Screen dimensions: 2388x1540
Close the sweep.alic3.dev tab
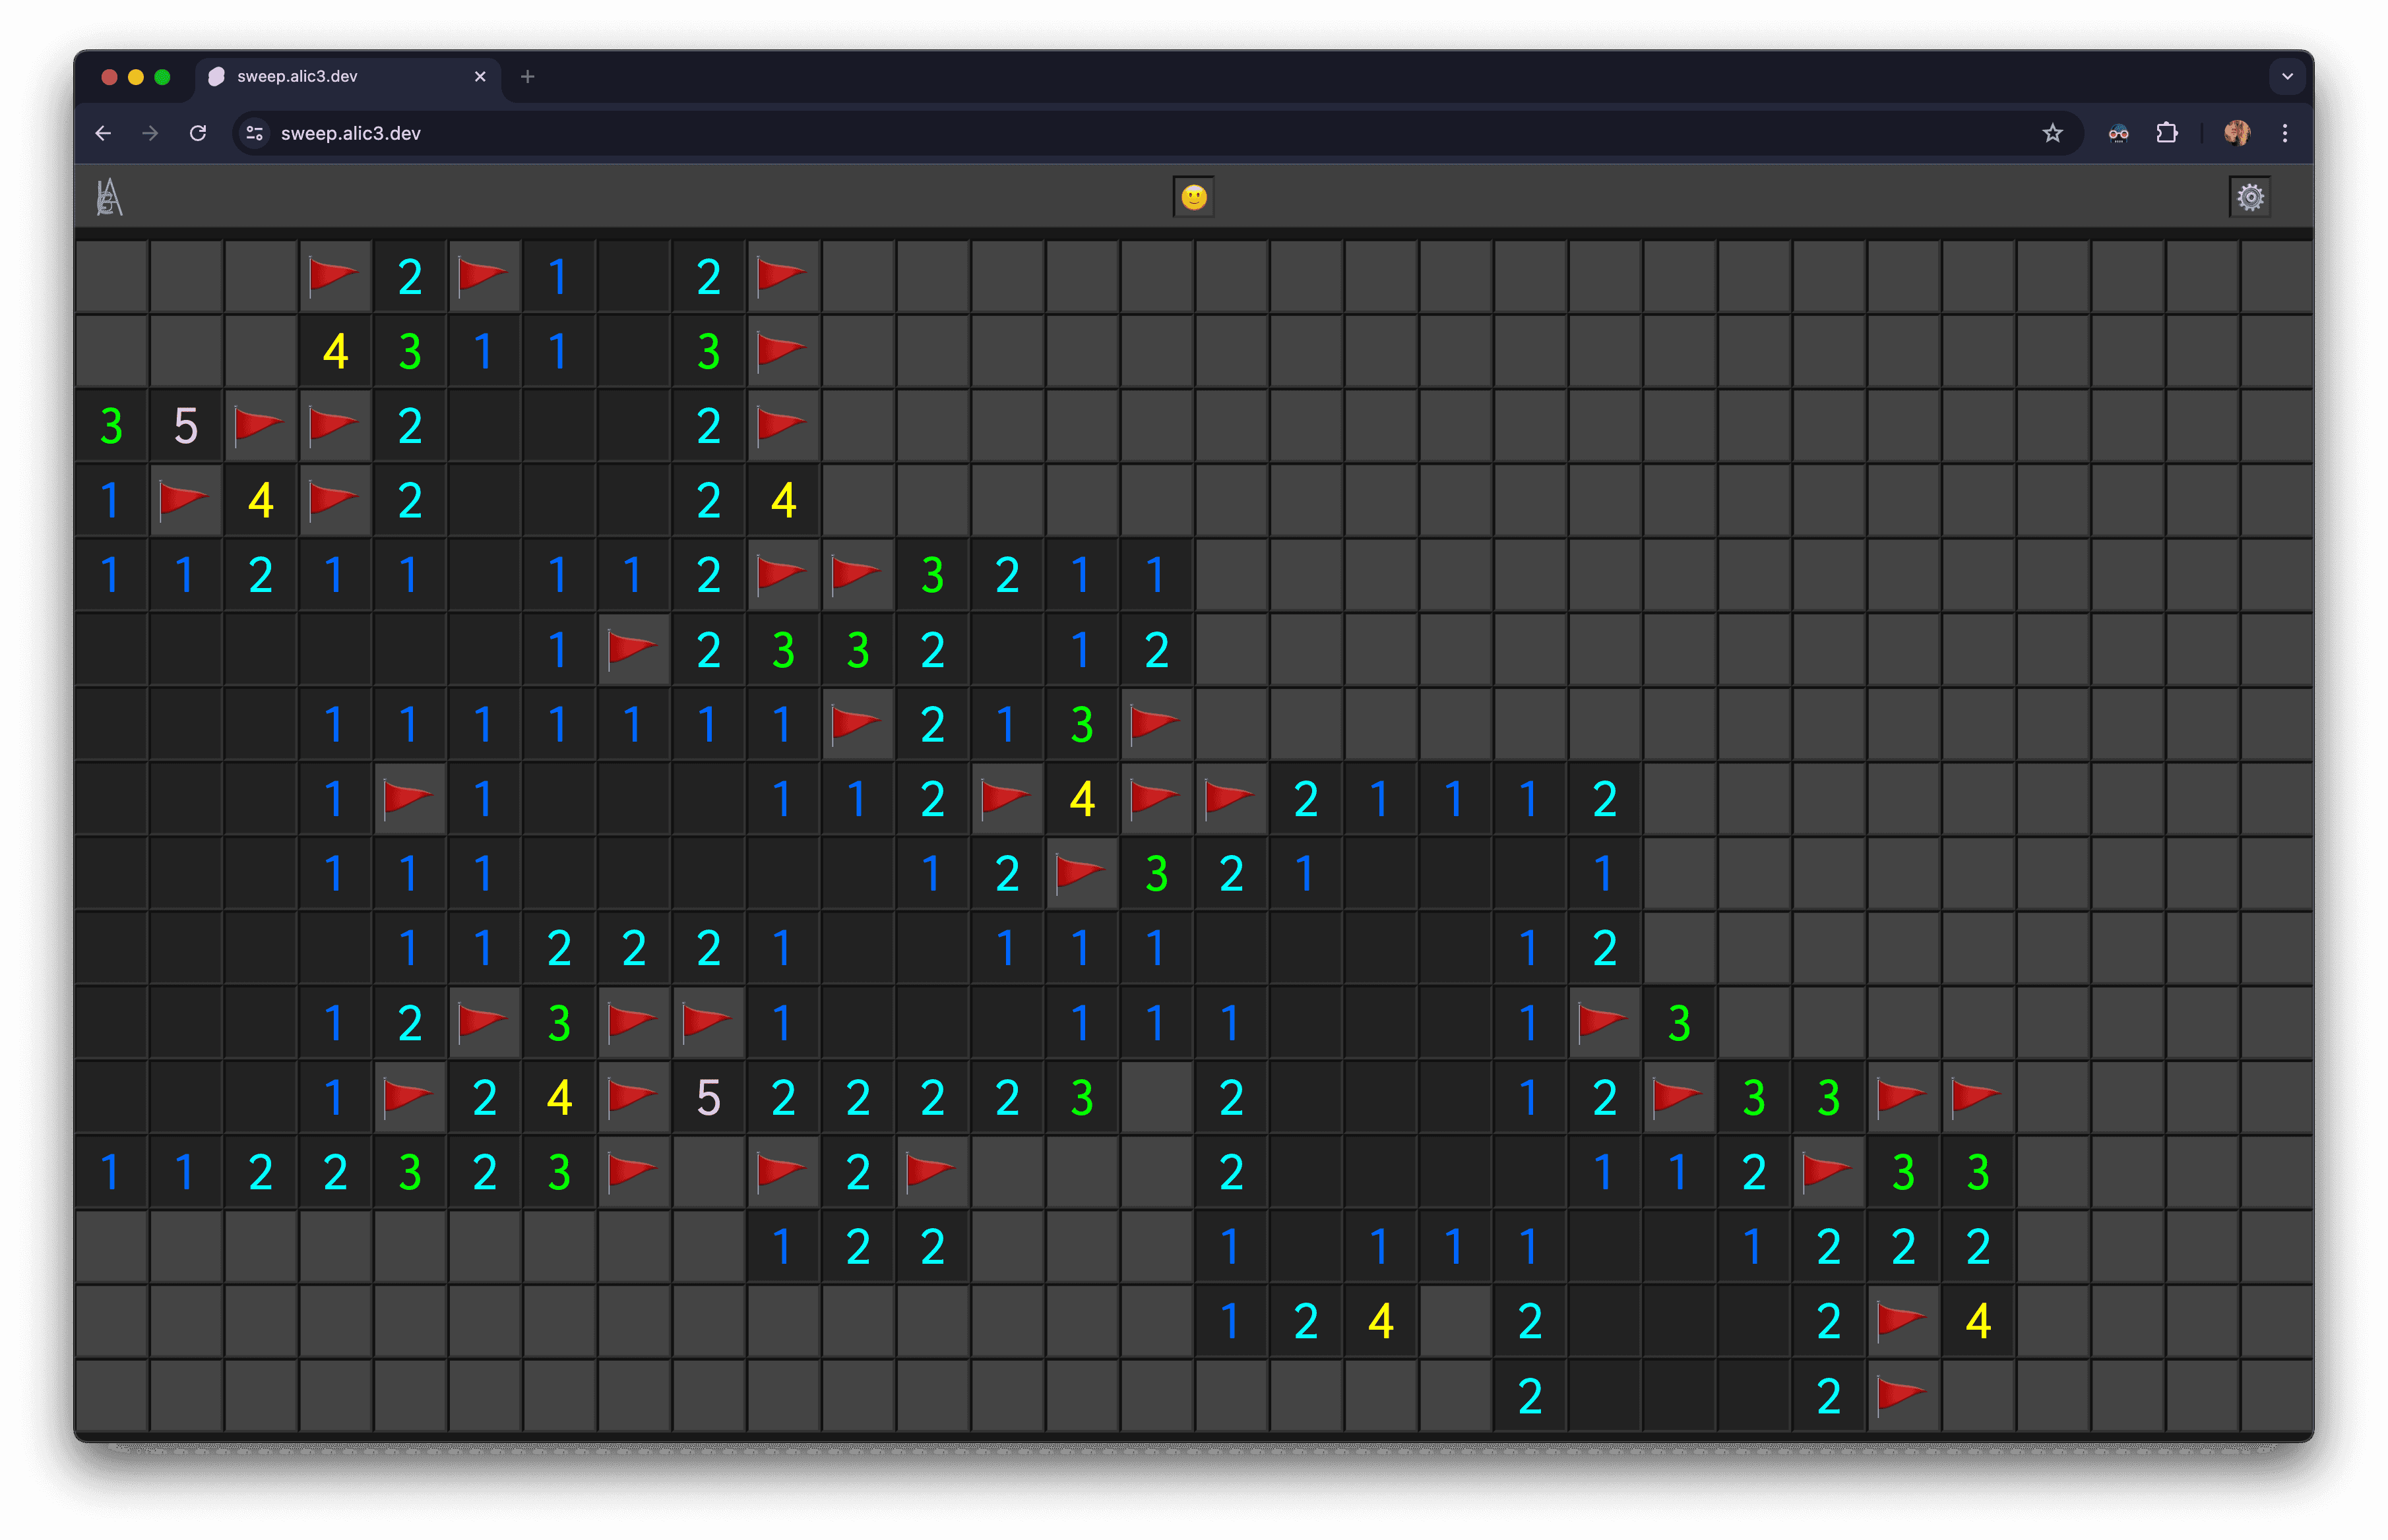480,76
